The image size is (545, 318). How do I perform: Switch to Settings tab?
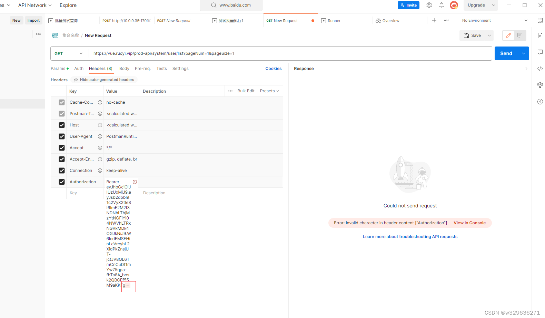click(x=180, y=69)
